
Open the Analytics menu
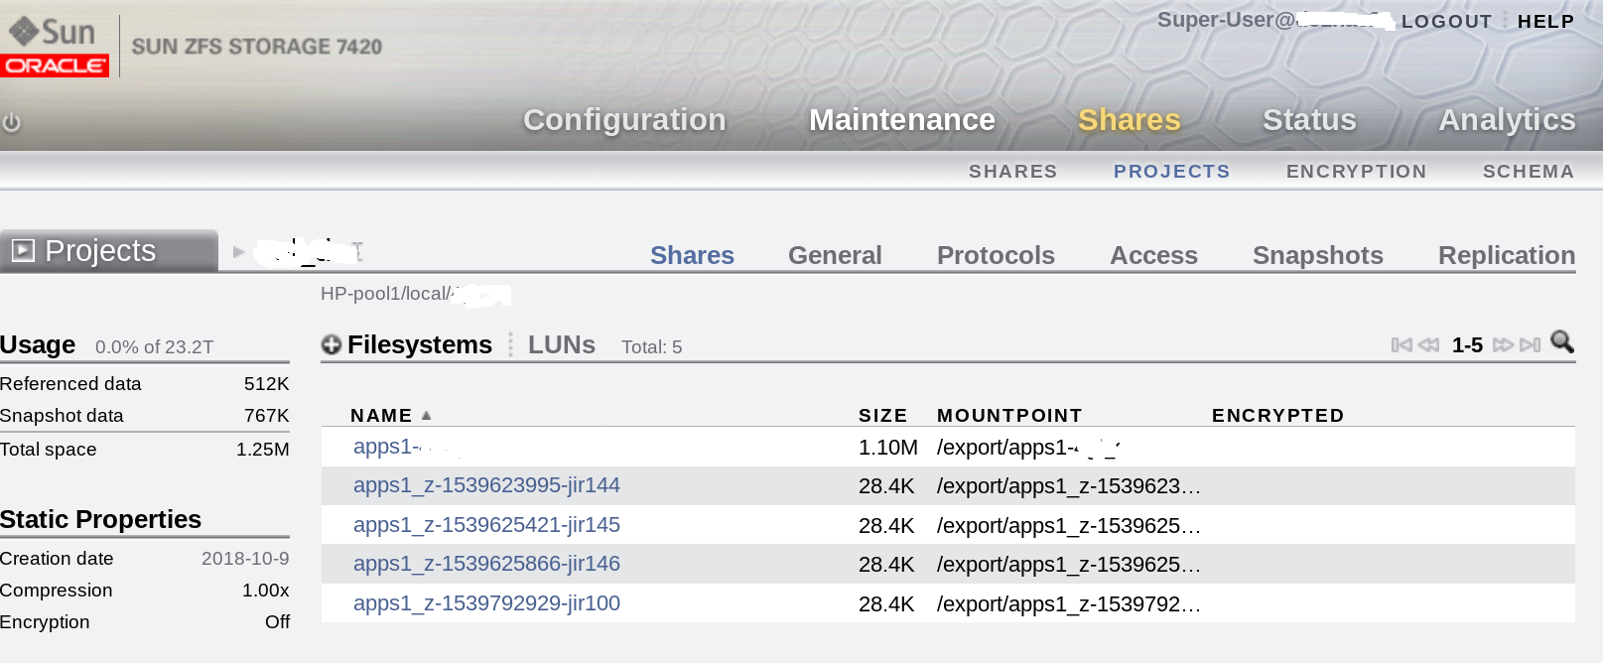(x=1507, y=120)
